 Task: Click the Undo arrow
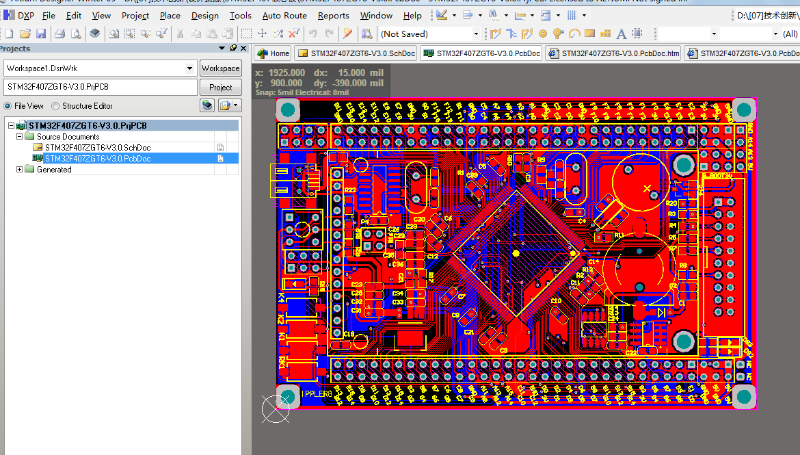tap(312, 34)
